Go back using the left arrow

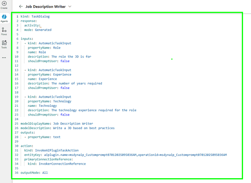pyautogui.click(x=21, y=6)
